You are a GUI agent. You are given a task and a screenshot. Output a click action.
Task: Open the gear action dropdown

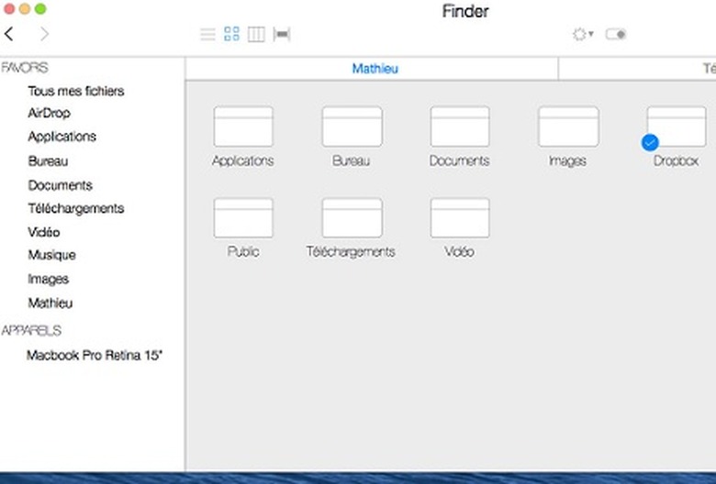[583, 34]
